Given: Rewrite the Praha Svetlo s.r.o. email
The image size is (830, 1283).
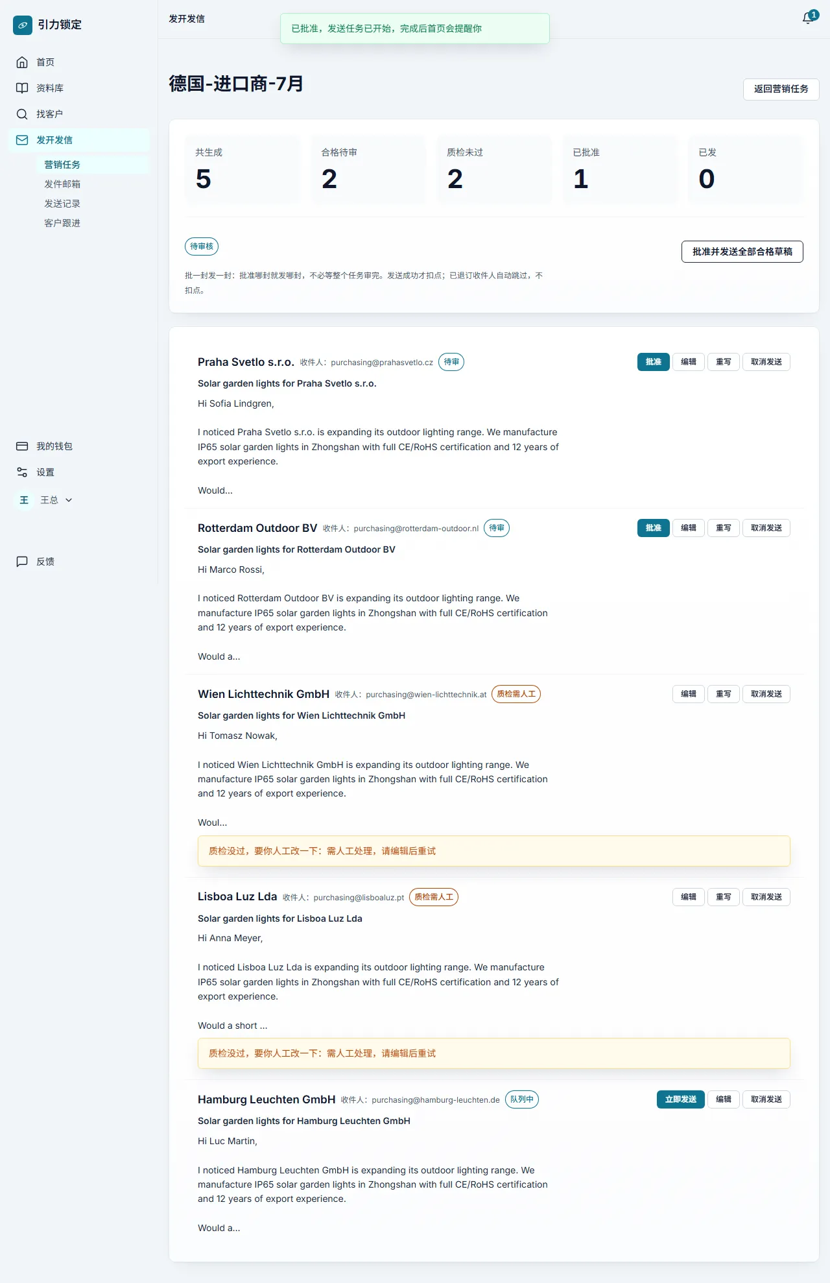Looking at the screenshot, I should tap(724, 362).
